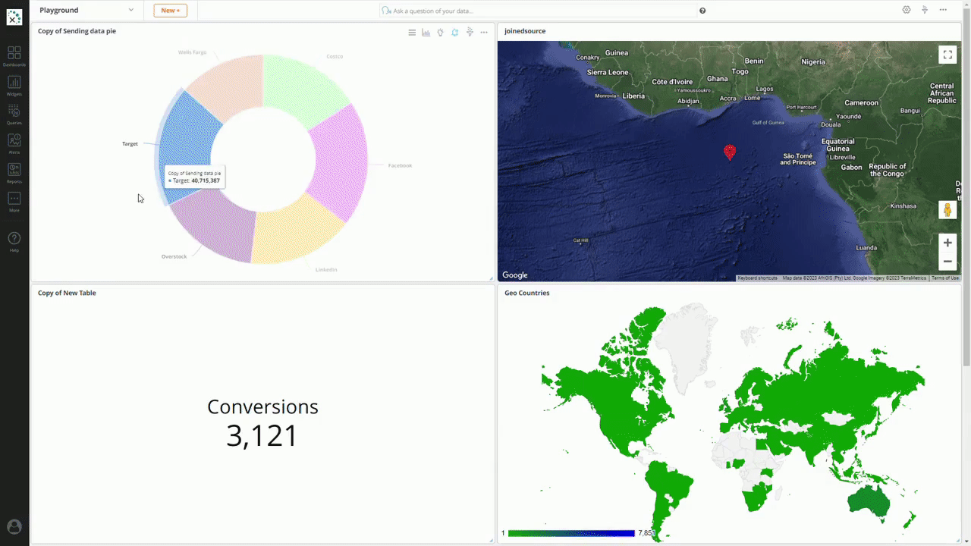The height and width of the screenshot is (546, 971).
Task: Open the Widgets section in sidebar
Action: [x=14, y=83]
